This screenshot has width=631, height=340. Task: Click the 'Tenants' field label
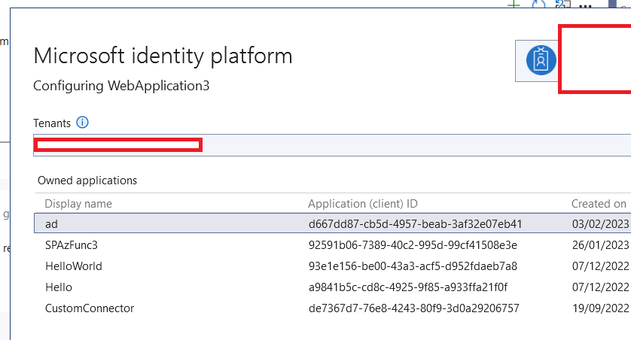pos(52,123)
